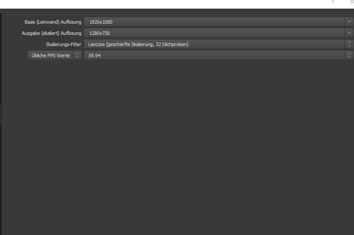The image size is (354, 235).
Task: Click the help question mark button
Action: (332, 3)
